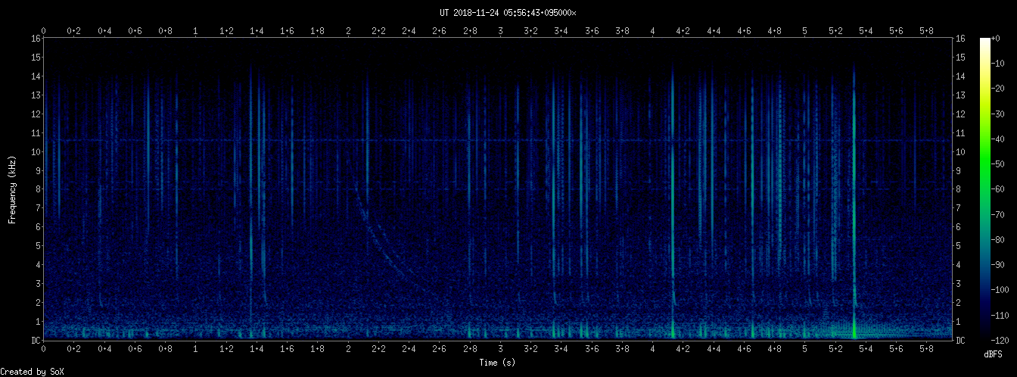Click '8' on the left frequency axis

[37, 189]
